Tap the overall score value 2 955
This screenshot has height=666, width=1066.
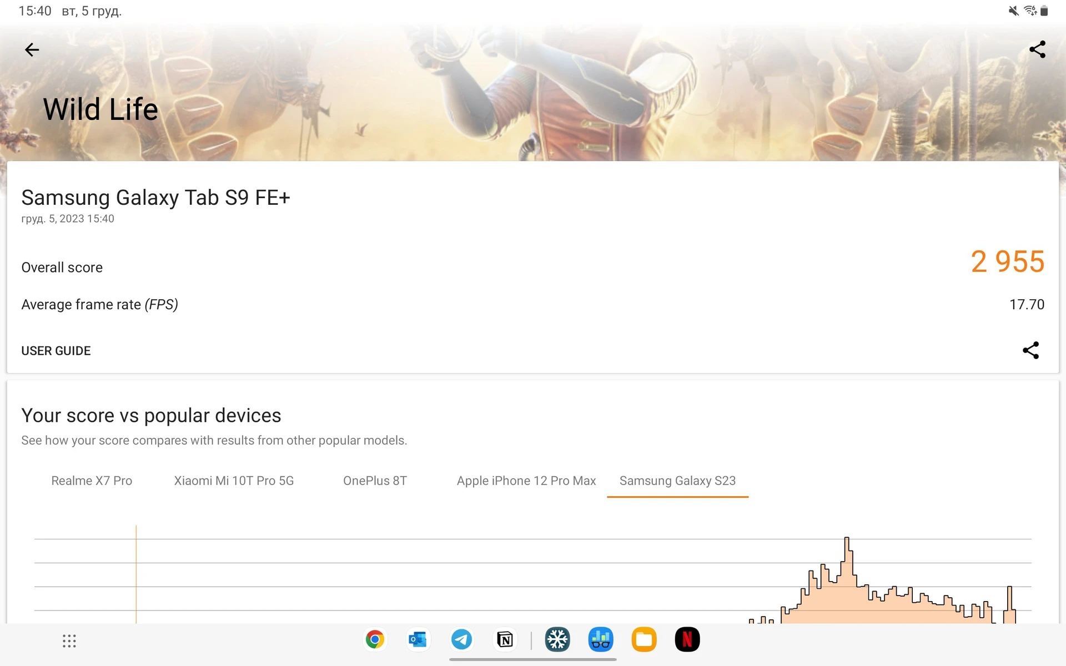coord(1007,262)
